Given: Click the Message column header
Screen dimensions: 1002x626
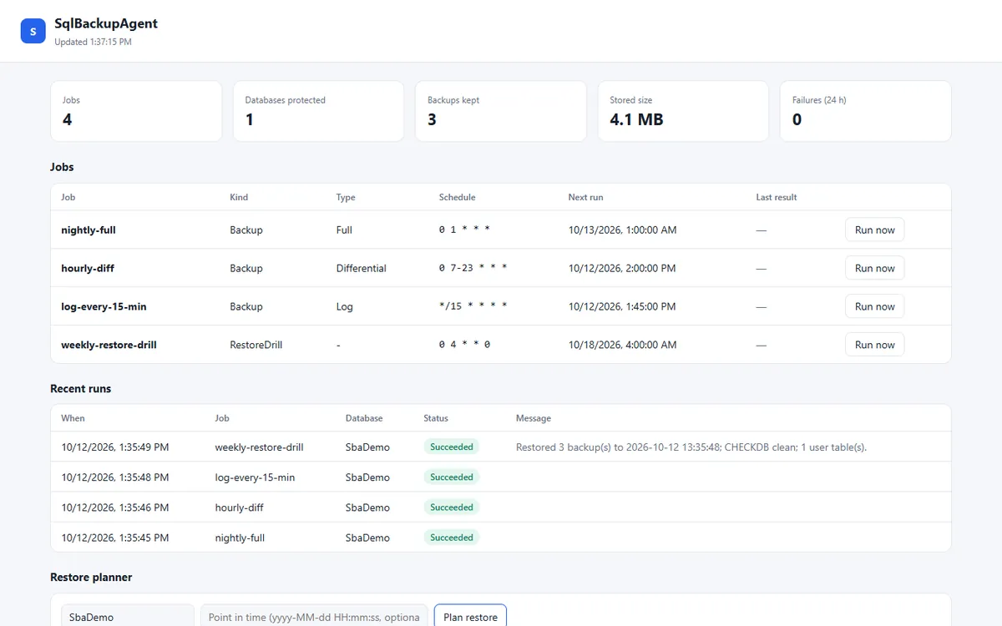Looking at the screenshot, I should point(534,418).
